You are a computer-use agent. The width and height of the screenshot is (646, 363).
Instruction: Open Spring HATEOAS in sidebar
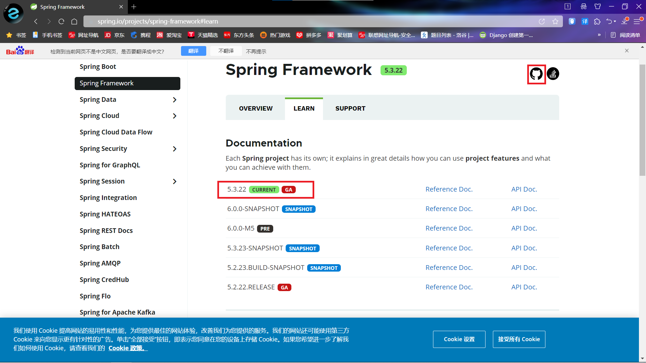pyautogui.click(x=105, y=214)
